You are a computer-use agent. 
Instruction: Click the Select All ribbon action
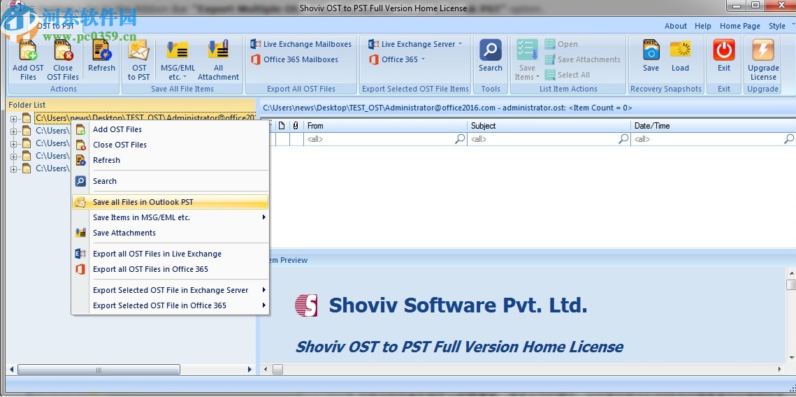pos(567,75)
